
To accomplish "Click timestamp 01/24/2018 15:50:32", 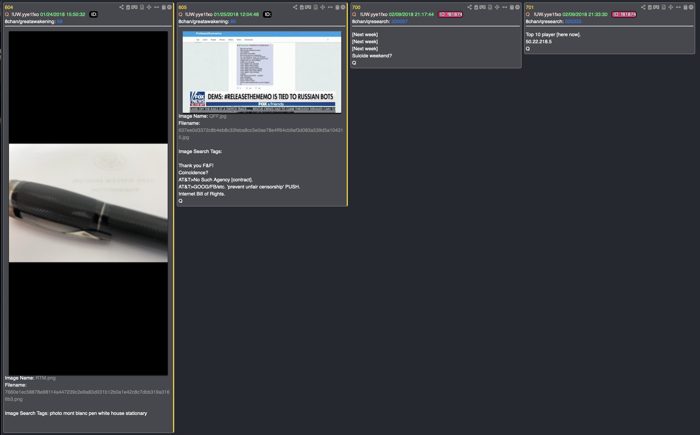I will coord(63,14).
